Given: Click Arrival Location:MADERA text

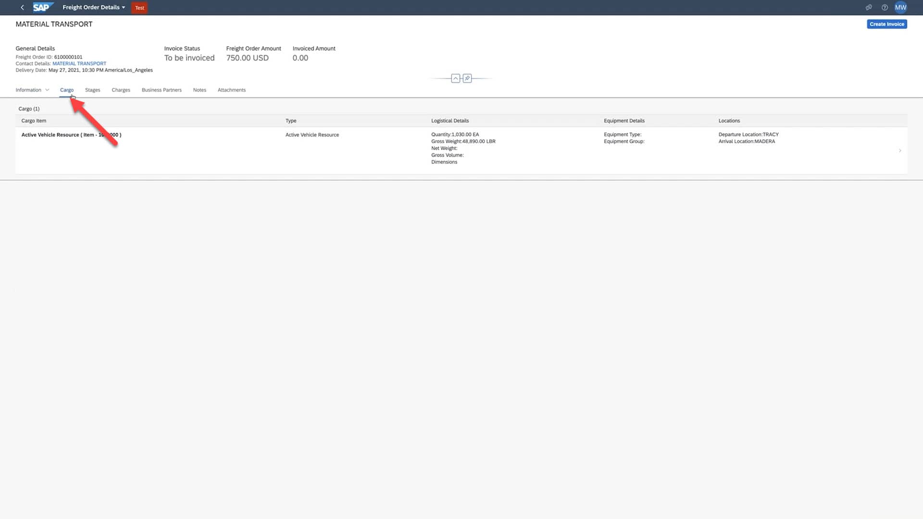Looking at the screenshot, I should pos(747,141).
